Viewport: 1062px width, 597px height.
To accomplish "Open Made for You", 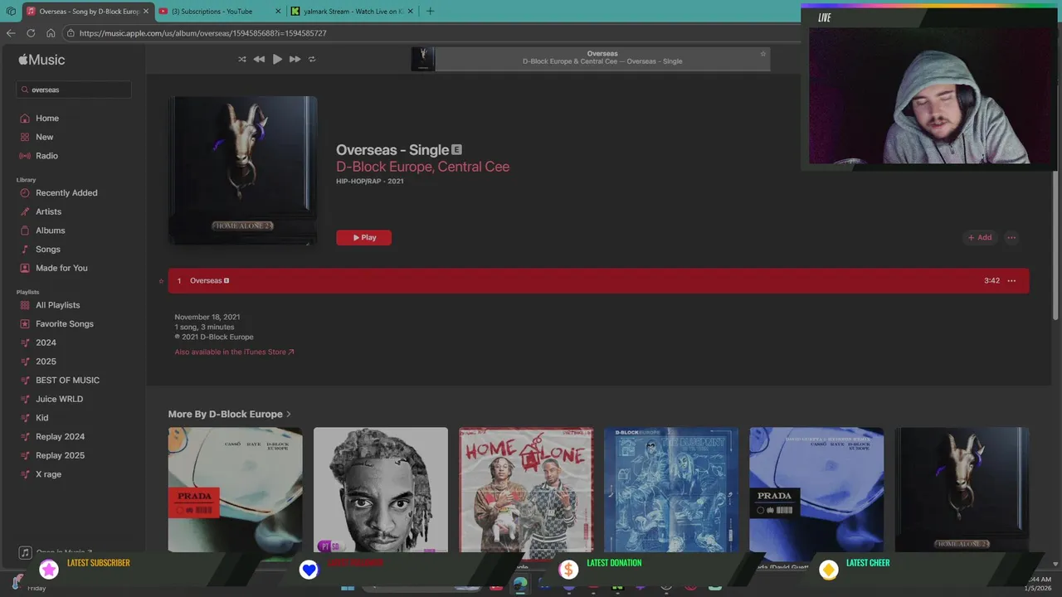I will 61,268.
